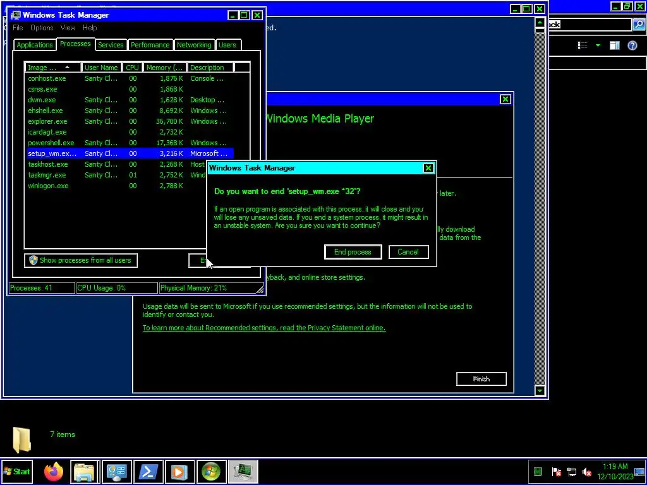Close the Windows Media Player setup window
Viewport: 647px width, 485px height.
click(505, 99)
